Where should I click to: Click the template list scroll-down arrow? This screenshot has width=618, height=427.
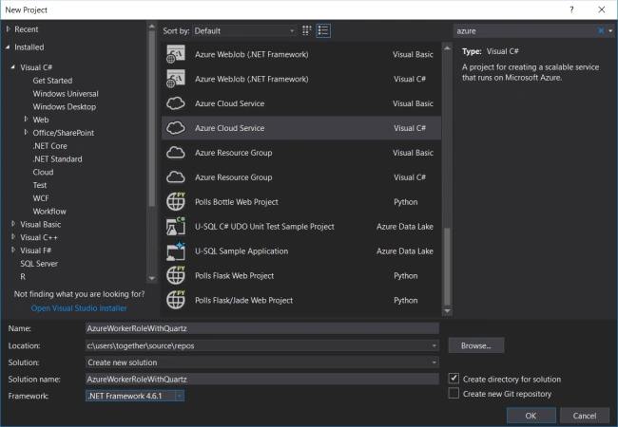[447, 311]
